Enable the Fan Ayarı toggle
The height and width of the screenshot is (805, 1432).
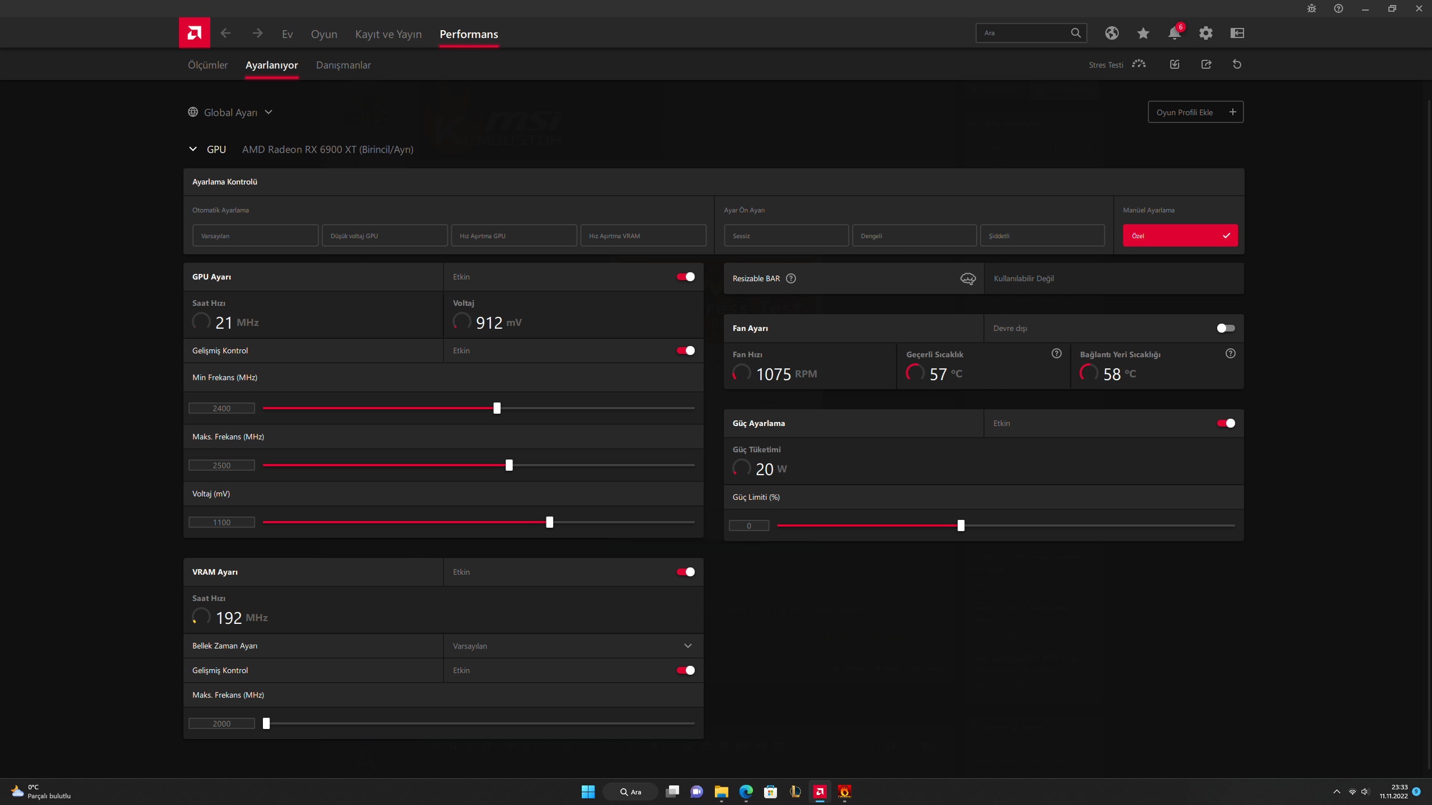[x=1225, y=328]
